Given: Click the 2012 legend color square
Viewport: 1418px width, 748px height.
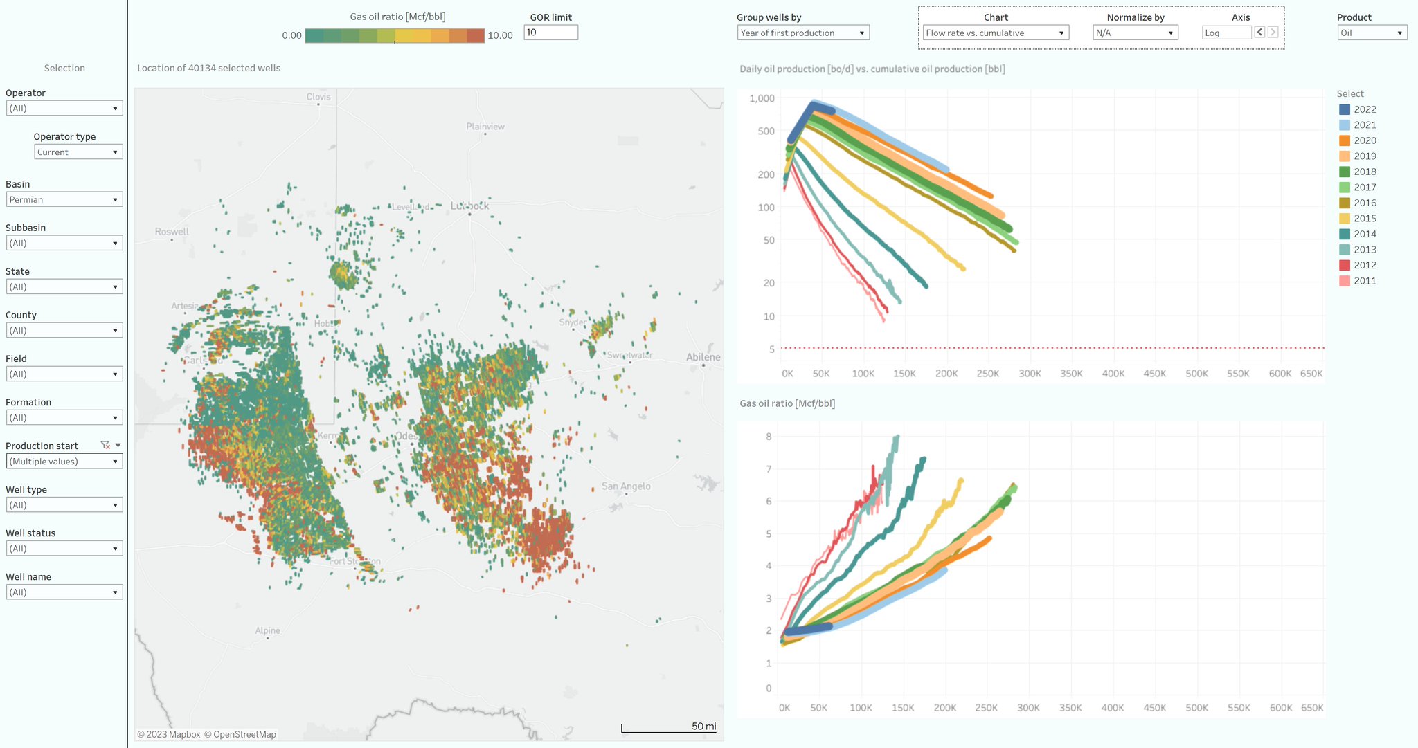Looking at the screenshot, I should coord(1345,265).
